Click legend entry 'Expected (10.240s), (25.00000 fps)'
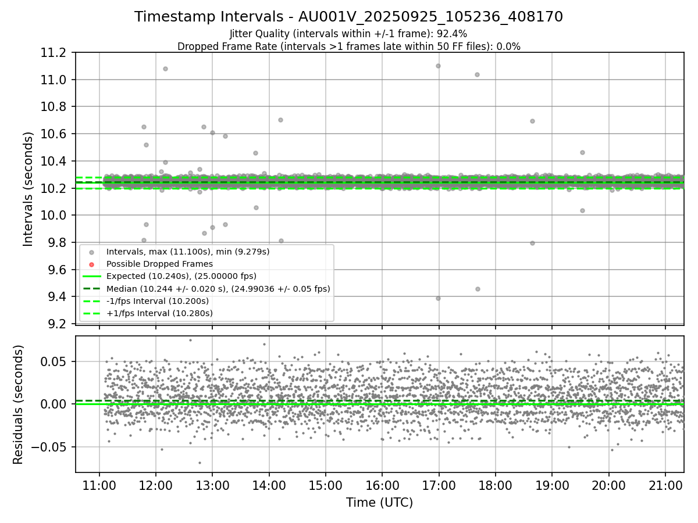Screen dimensions: 698x523 (x=181, y=276)
